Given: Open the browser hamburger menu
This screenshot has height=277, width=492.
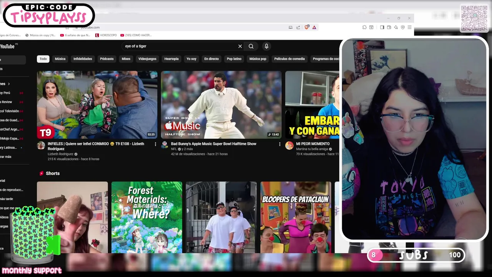Looking at the screenshot, I should point(410,27).
